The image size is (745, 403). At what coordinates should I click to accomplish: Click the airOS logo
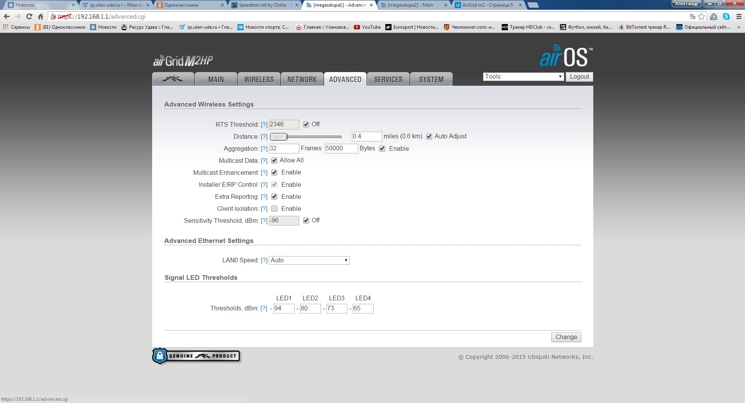[566, 56]
